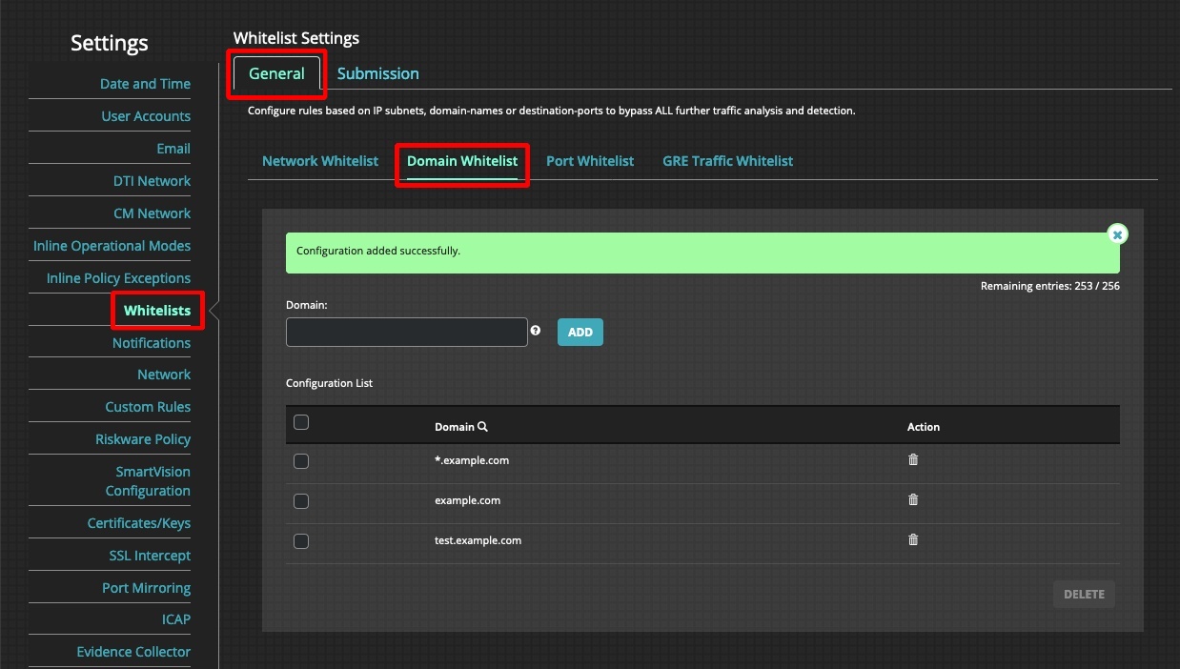Delete the test.example.com whitelist entry

click(912, 539)
